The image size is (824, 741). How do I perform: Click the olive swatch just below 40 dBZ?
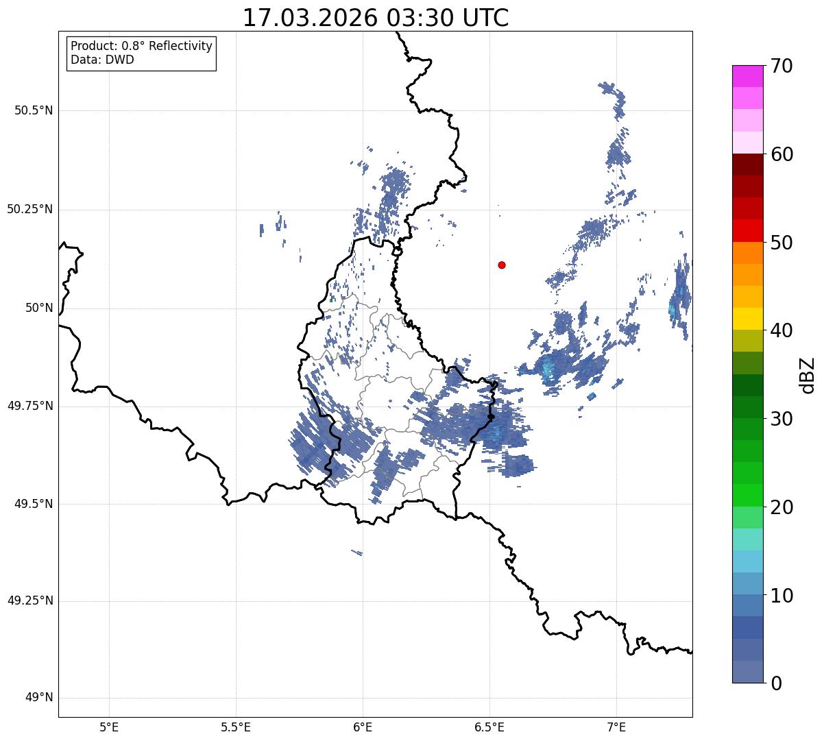click(747, 341)
